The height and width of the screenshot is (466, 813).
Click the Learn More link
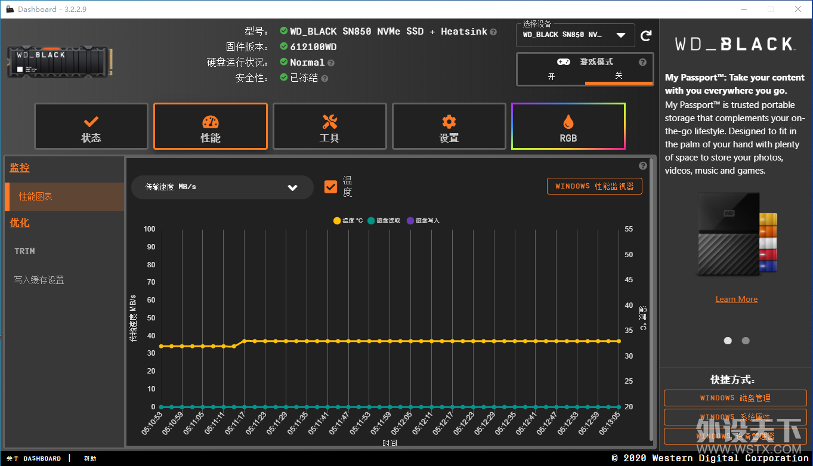pyautogui.click(x=737, y=299)
